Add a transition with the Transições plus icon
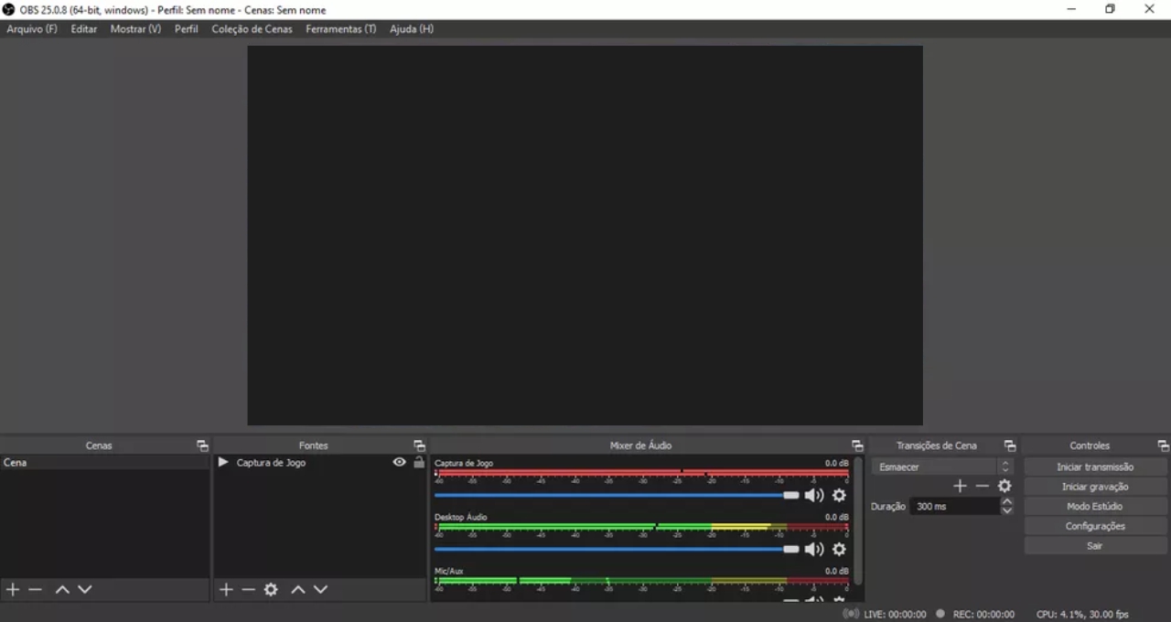Image resolution: width=1171 pixels, height=622 pixels. click(960, 486)
